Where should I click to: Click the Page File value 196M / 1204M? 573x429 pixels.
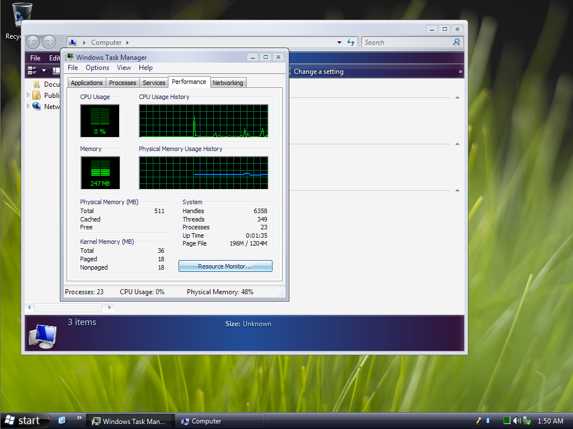(248, 243)
